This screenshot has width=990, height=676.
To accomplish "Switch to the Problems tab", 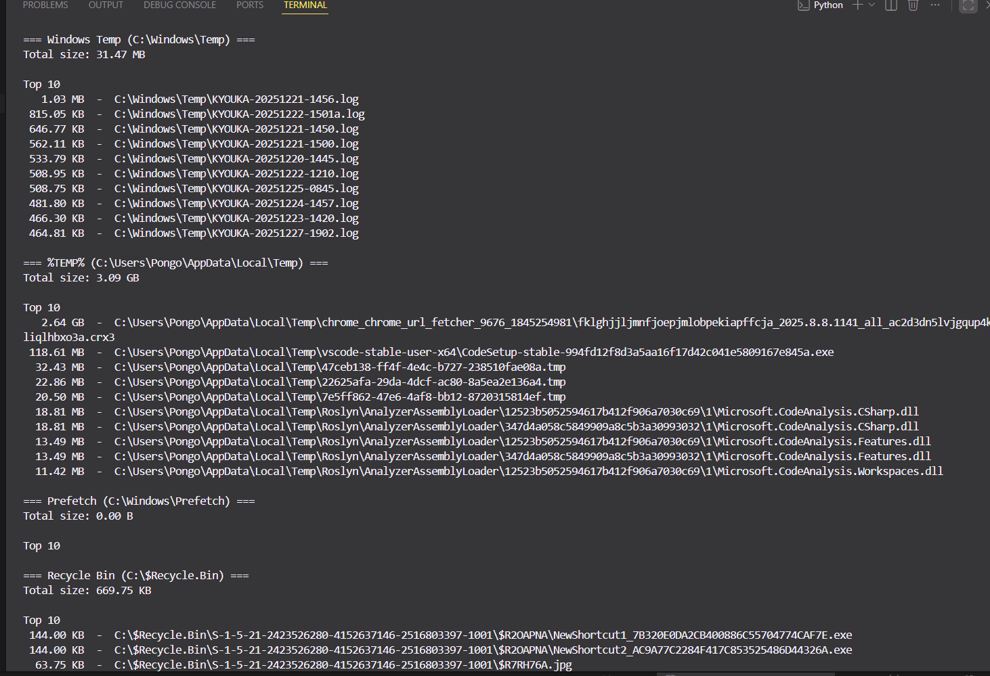I will (x=45, y=5).
